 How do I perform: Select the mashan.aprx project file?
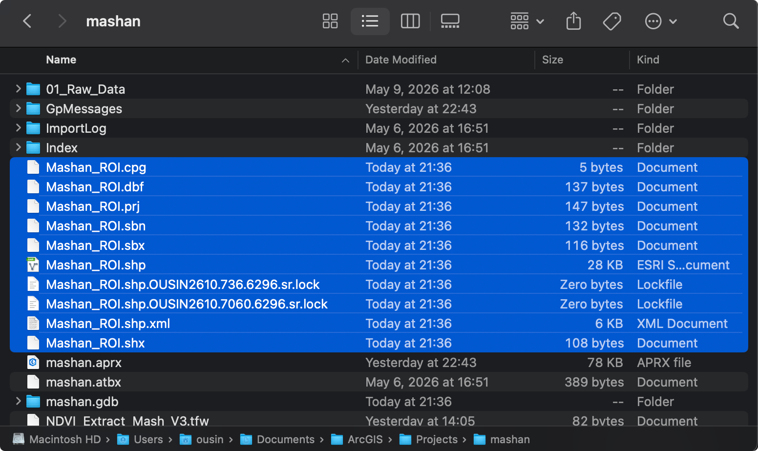click(x=379, y=362)
